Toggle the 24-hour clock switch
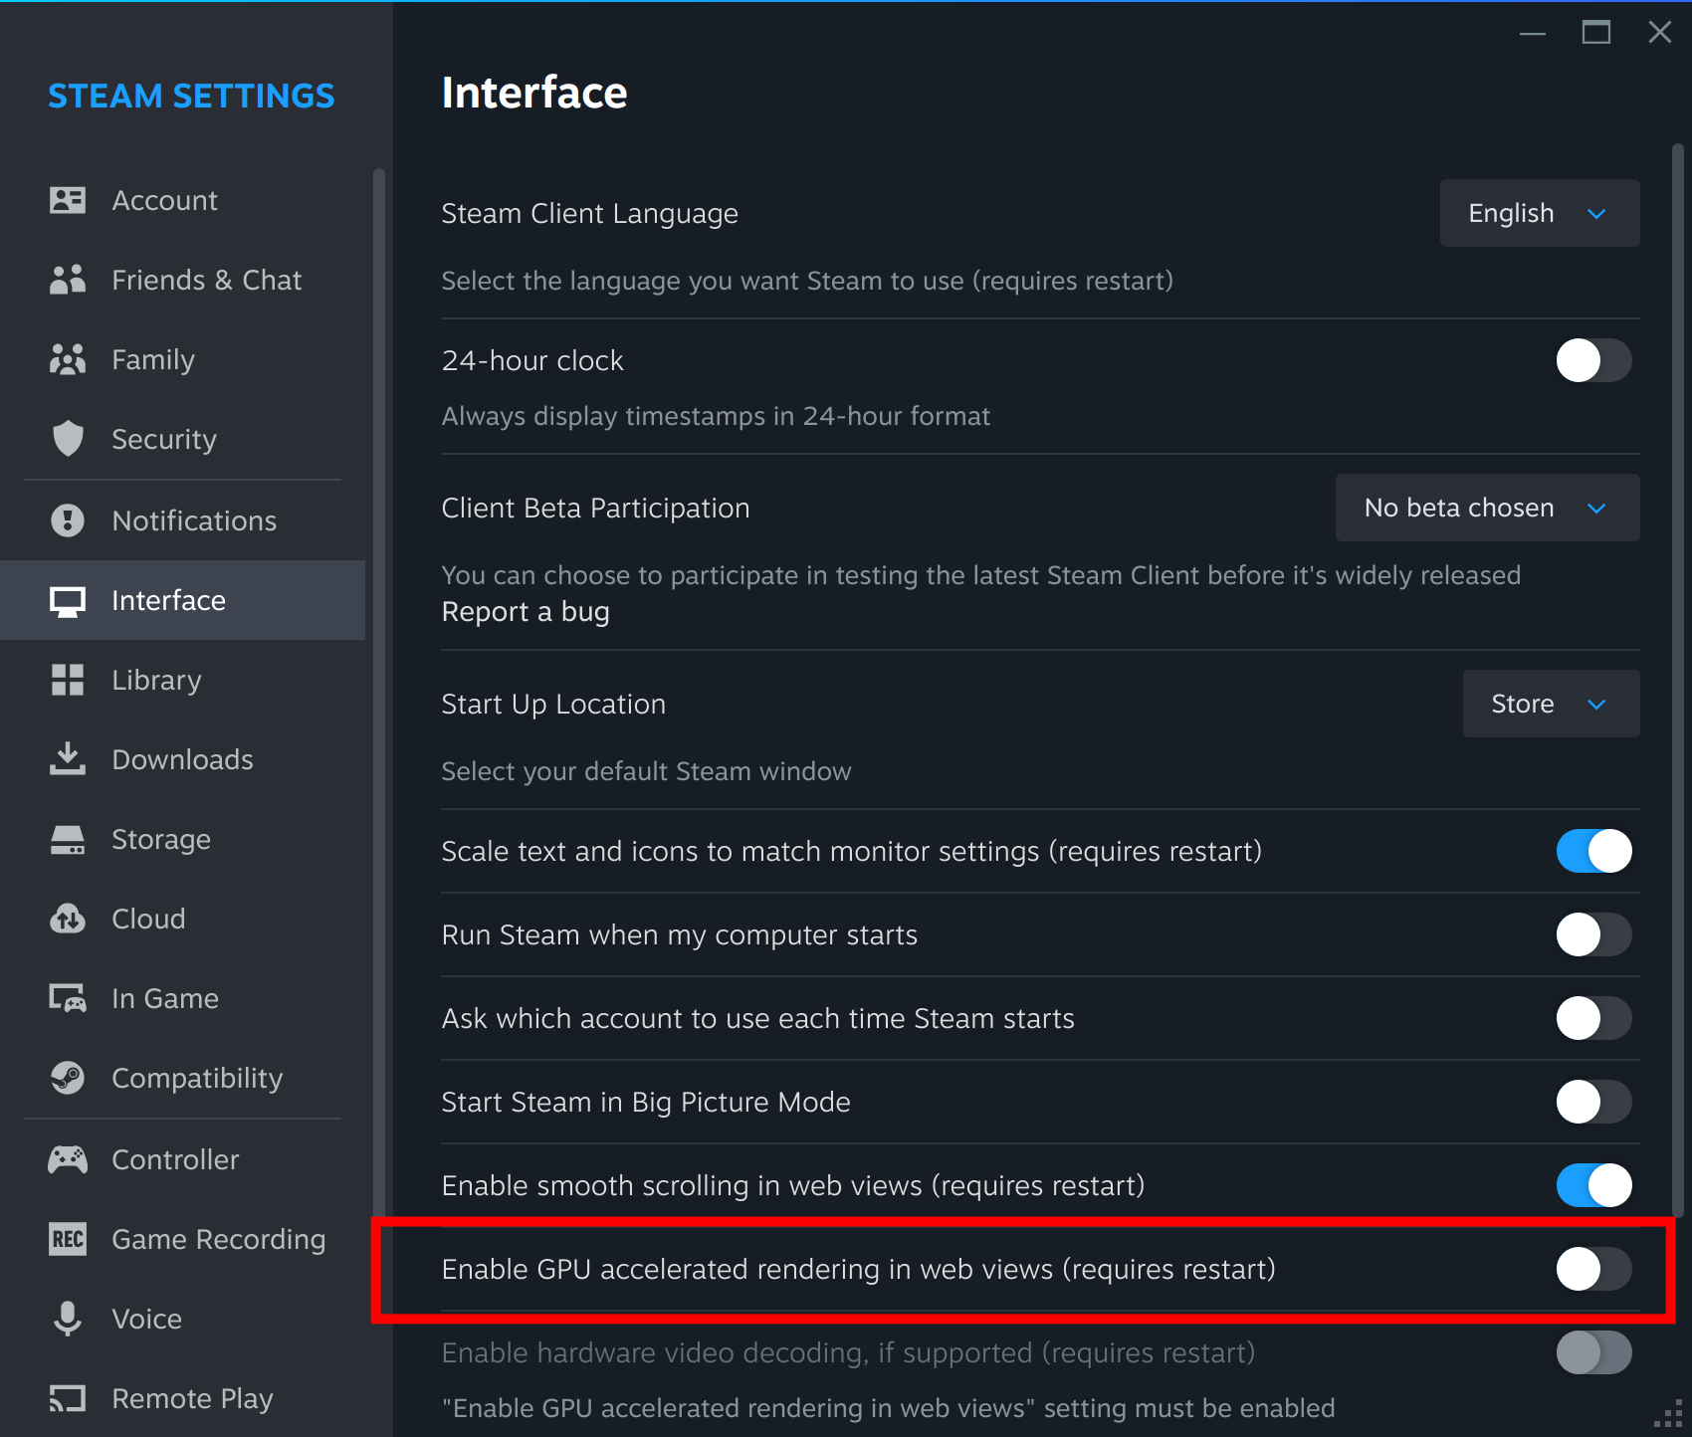This screenshot has width=1692, height=1437. (1593, 360)
